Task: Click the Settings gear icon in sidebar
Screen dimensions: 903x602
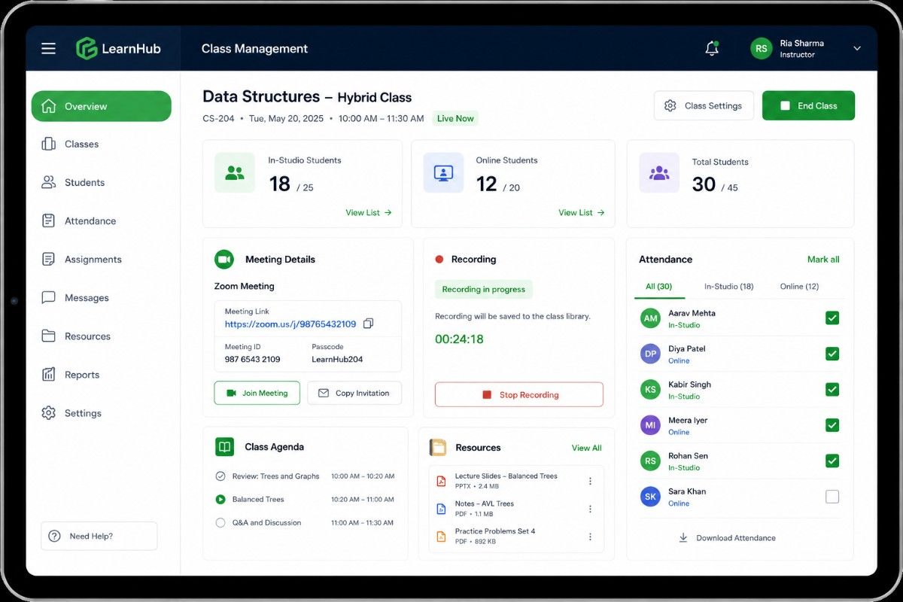Action: (x=48, y=413)
